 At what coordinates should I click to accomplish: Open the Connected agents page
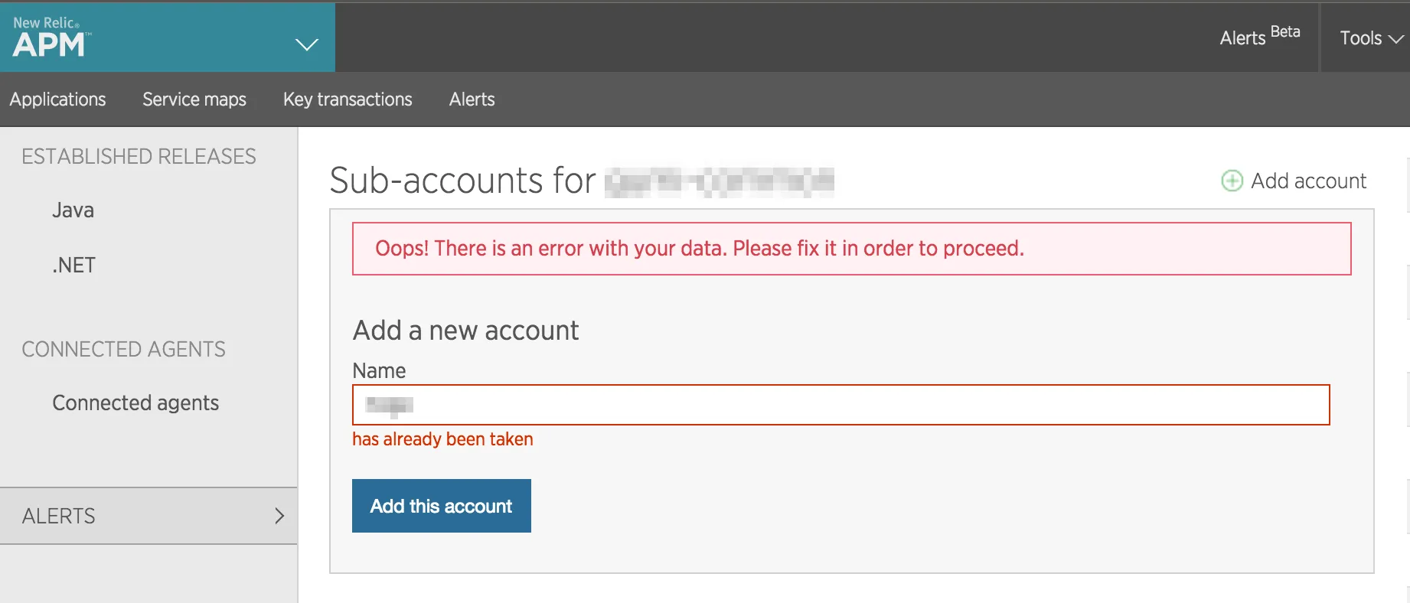[135, 403]
